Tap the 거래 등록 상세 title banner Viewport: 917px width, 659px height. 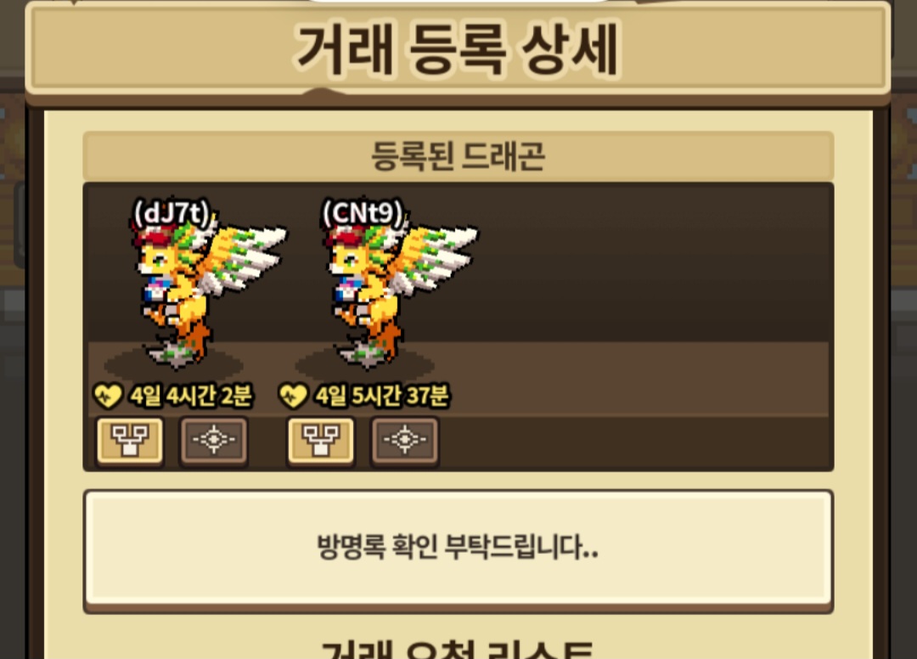(x=458, y=50)
